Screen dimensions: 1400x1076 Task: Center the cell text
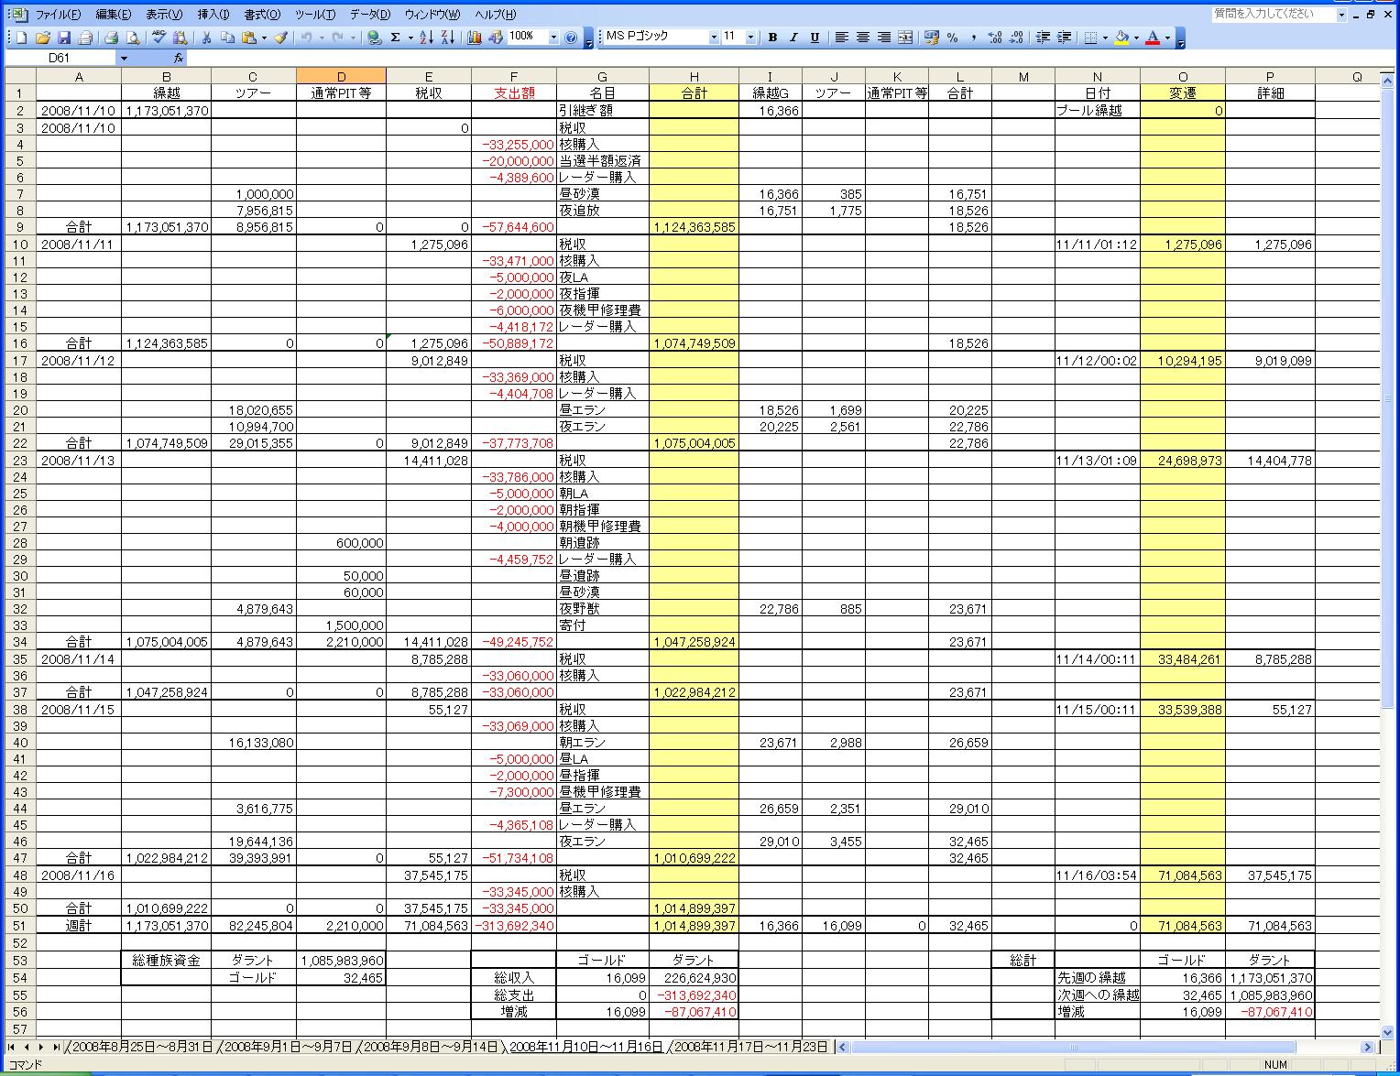(x=862, y=38)
